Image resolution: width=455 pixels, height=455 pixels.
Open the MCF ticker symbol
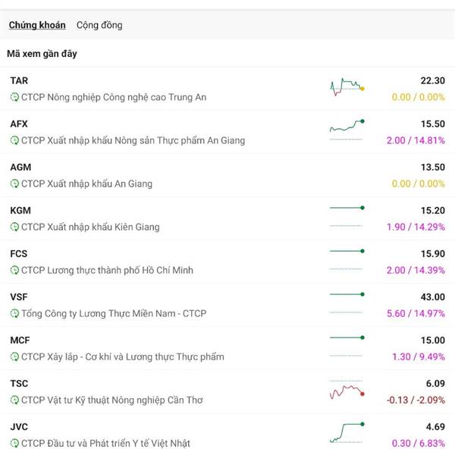tap(20, 340)
